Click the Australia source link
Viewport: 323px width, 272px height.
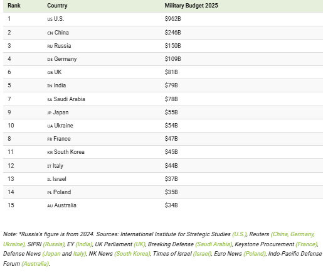[x=35, y=264]
